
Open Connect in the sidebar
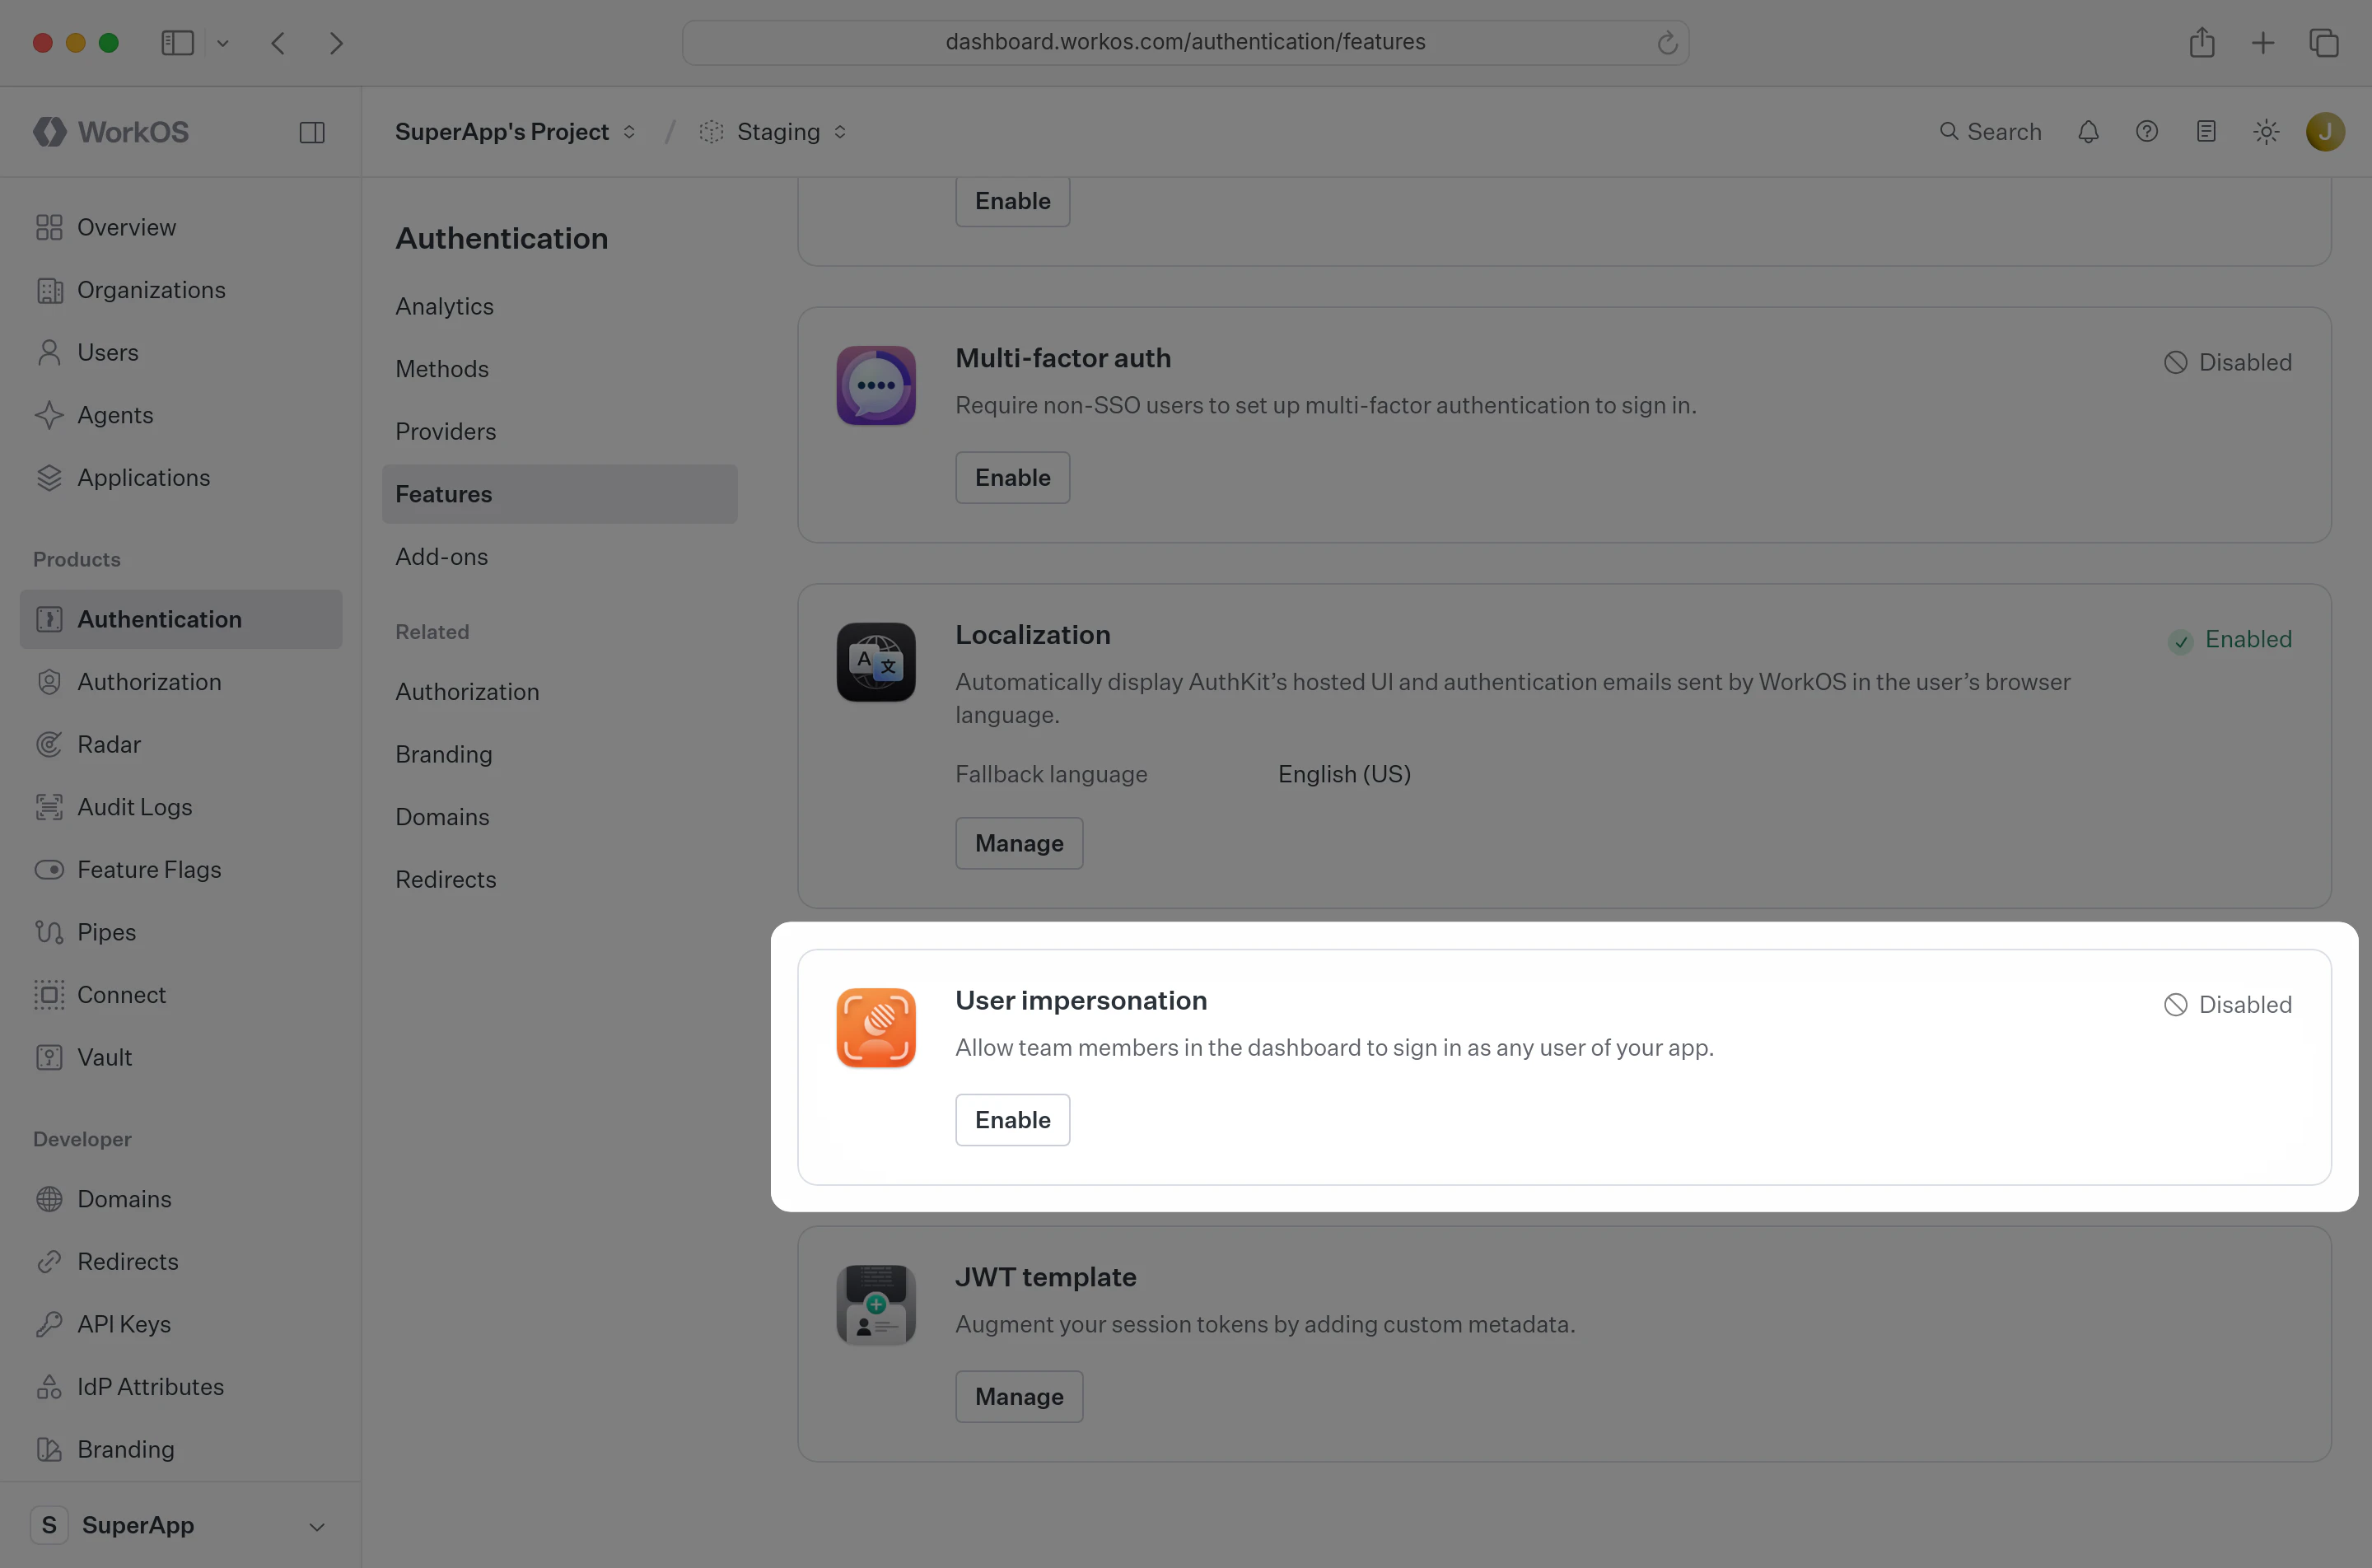coord(181,995)
